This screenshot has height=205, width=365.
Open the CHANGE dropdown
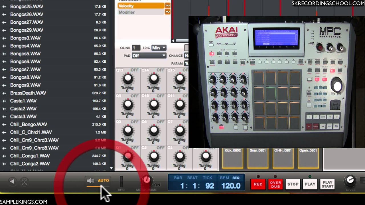click(186, 56)
